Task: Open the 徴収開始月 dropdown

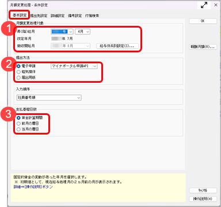Action: [70, 46]
